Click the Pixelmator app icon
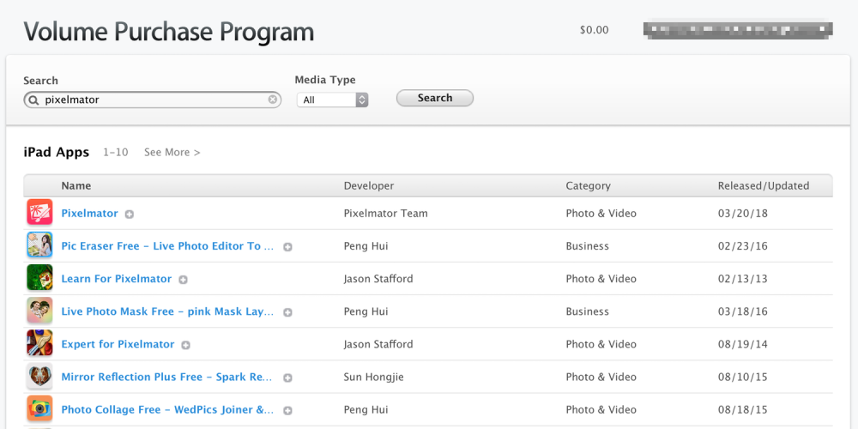 pyautogui.click(x=39, y=212)
